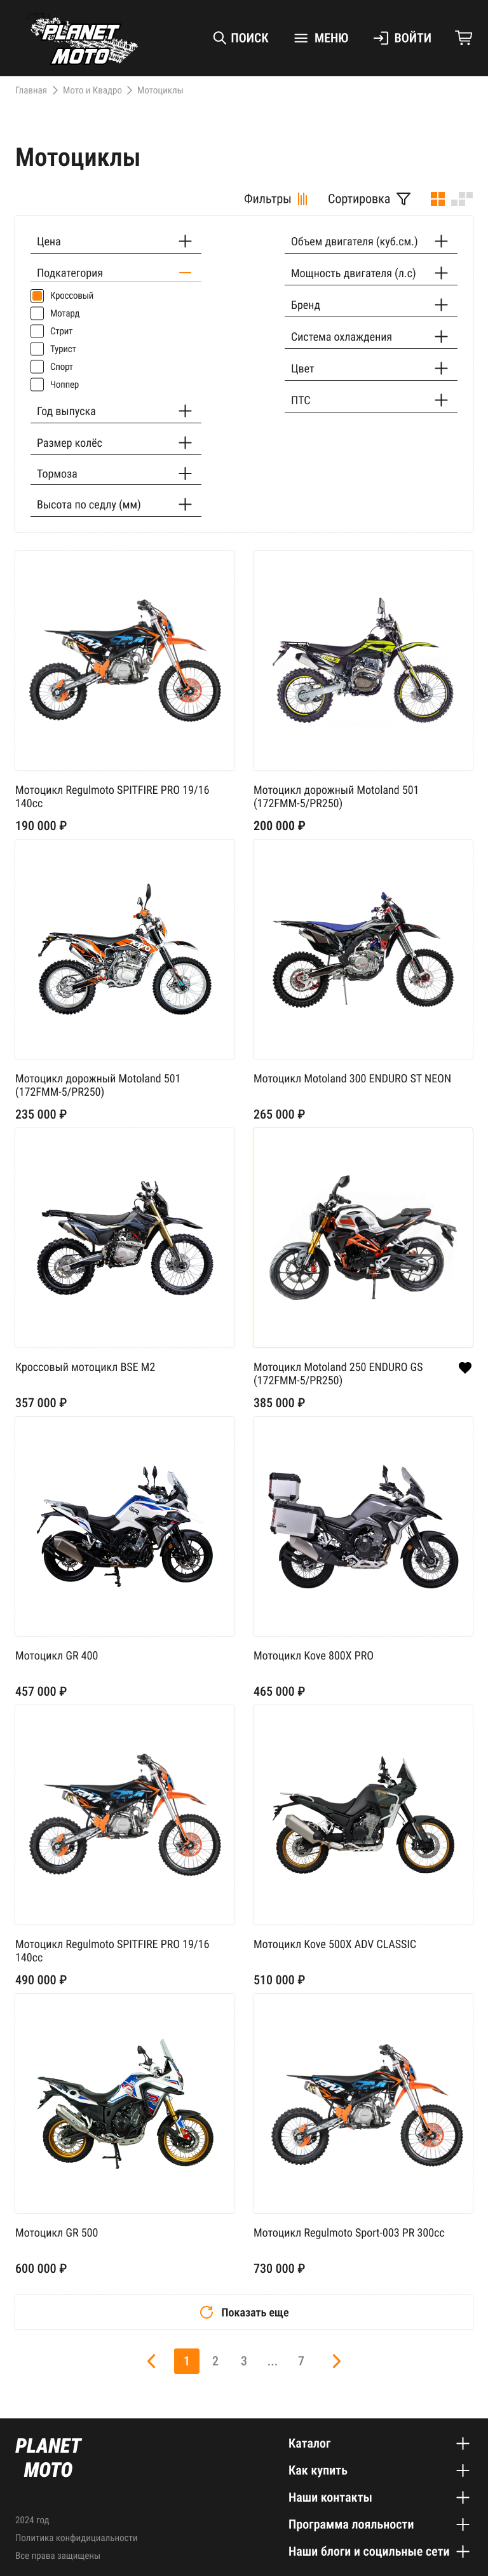Expand the Бренд filter
Screen dimensions: 488x2576
click(371, 305)
